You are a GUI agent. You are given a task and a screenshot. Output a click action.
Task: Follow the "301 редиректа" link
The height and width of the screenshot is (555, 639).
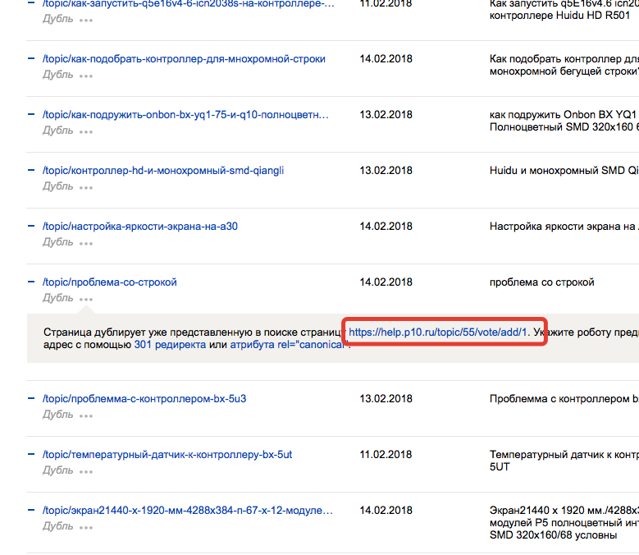pos(169,346)
